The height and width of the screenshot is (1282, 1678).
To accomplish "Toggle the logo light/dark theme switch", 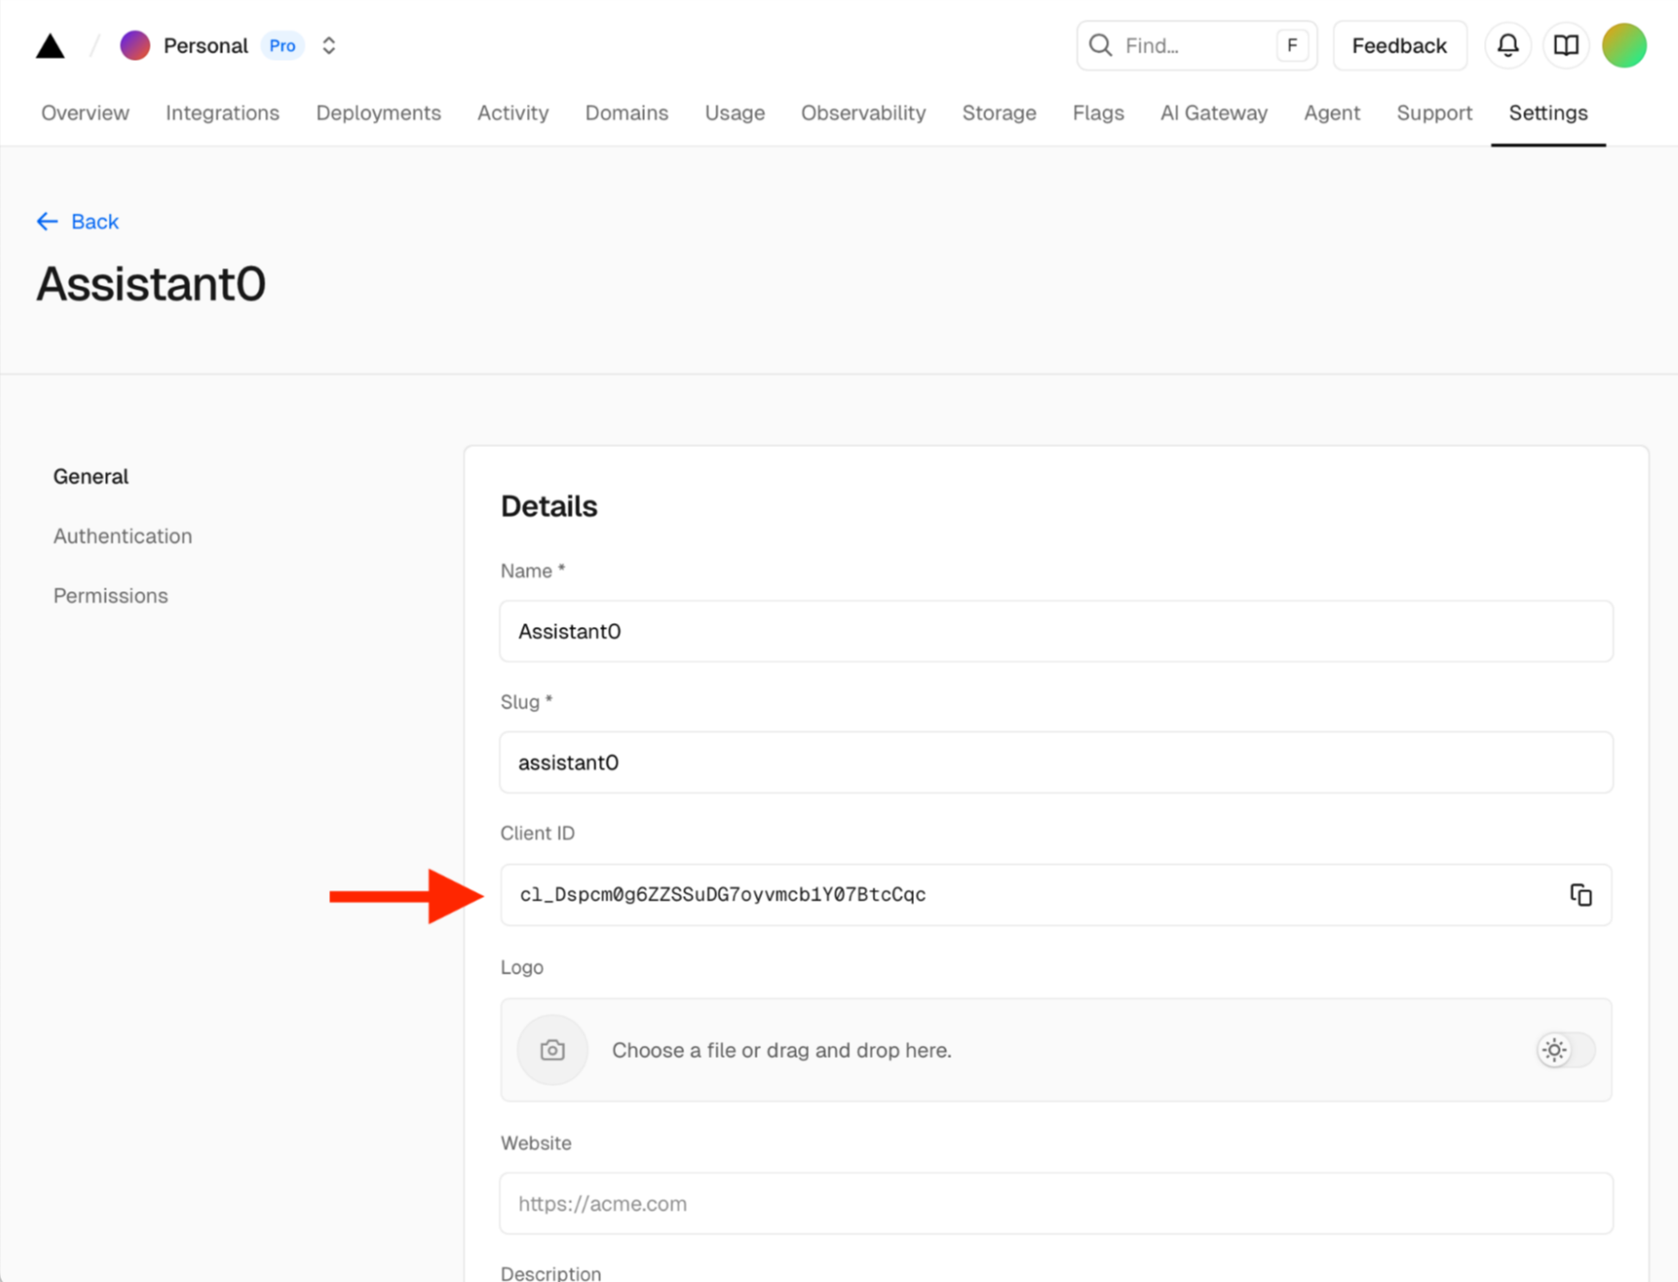I will click(1566, 1051).
